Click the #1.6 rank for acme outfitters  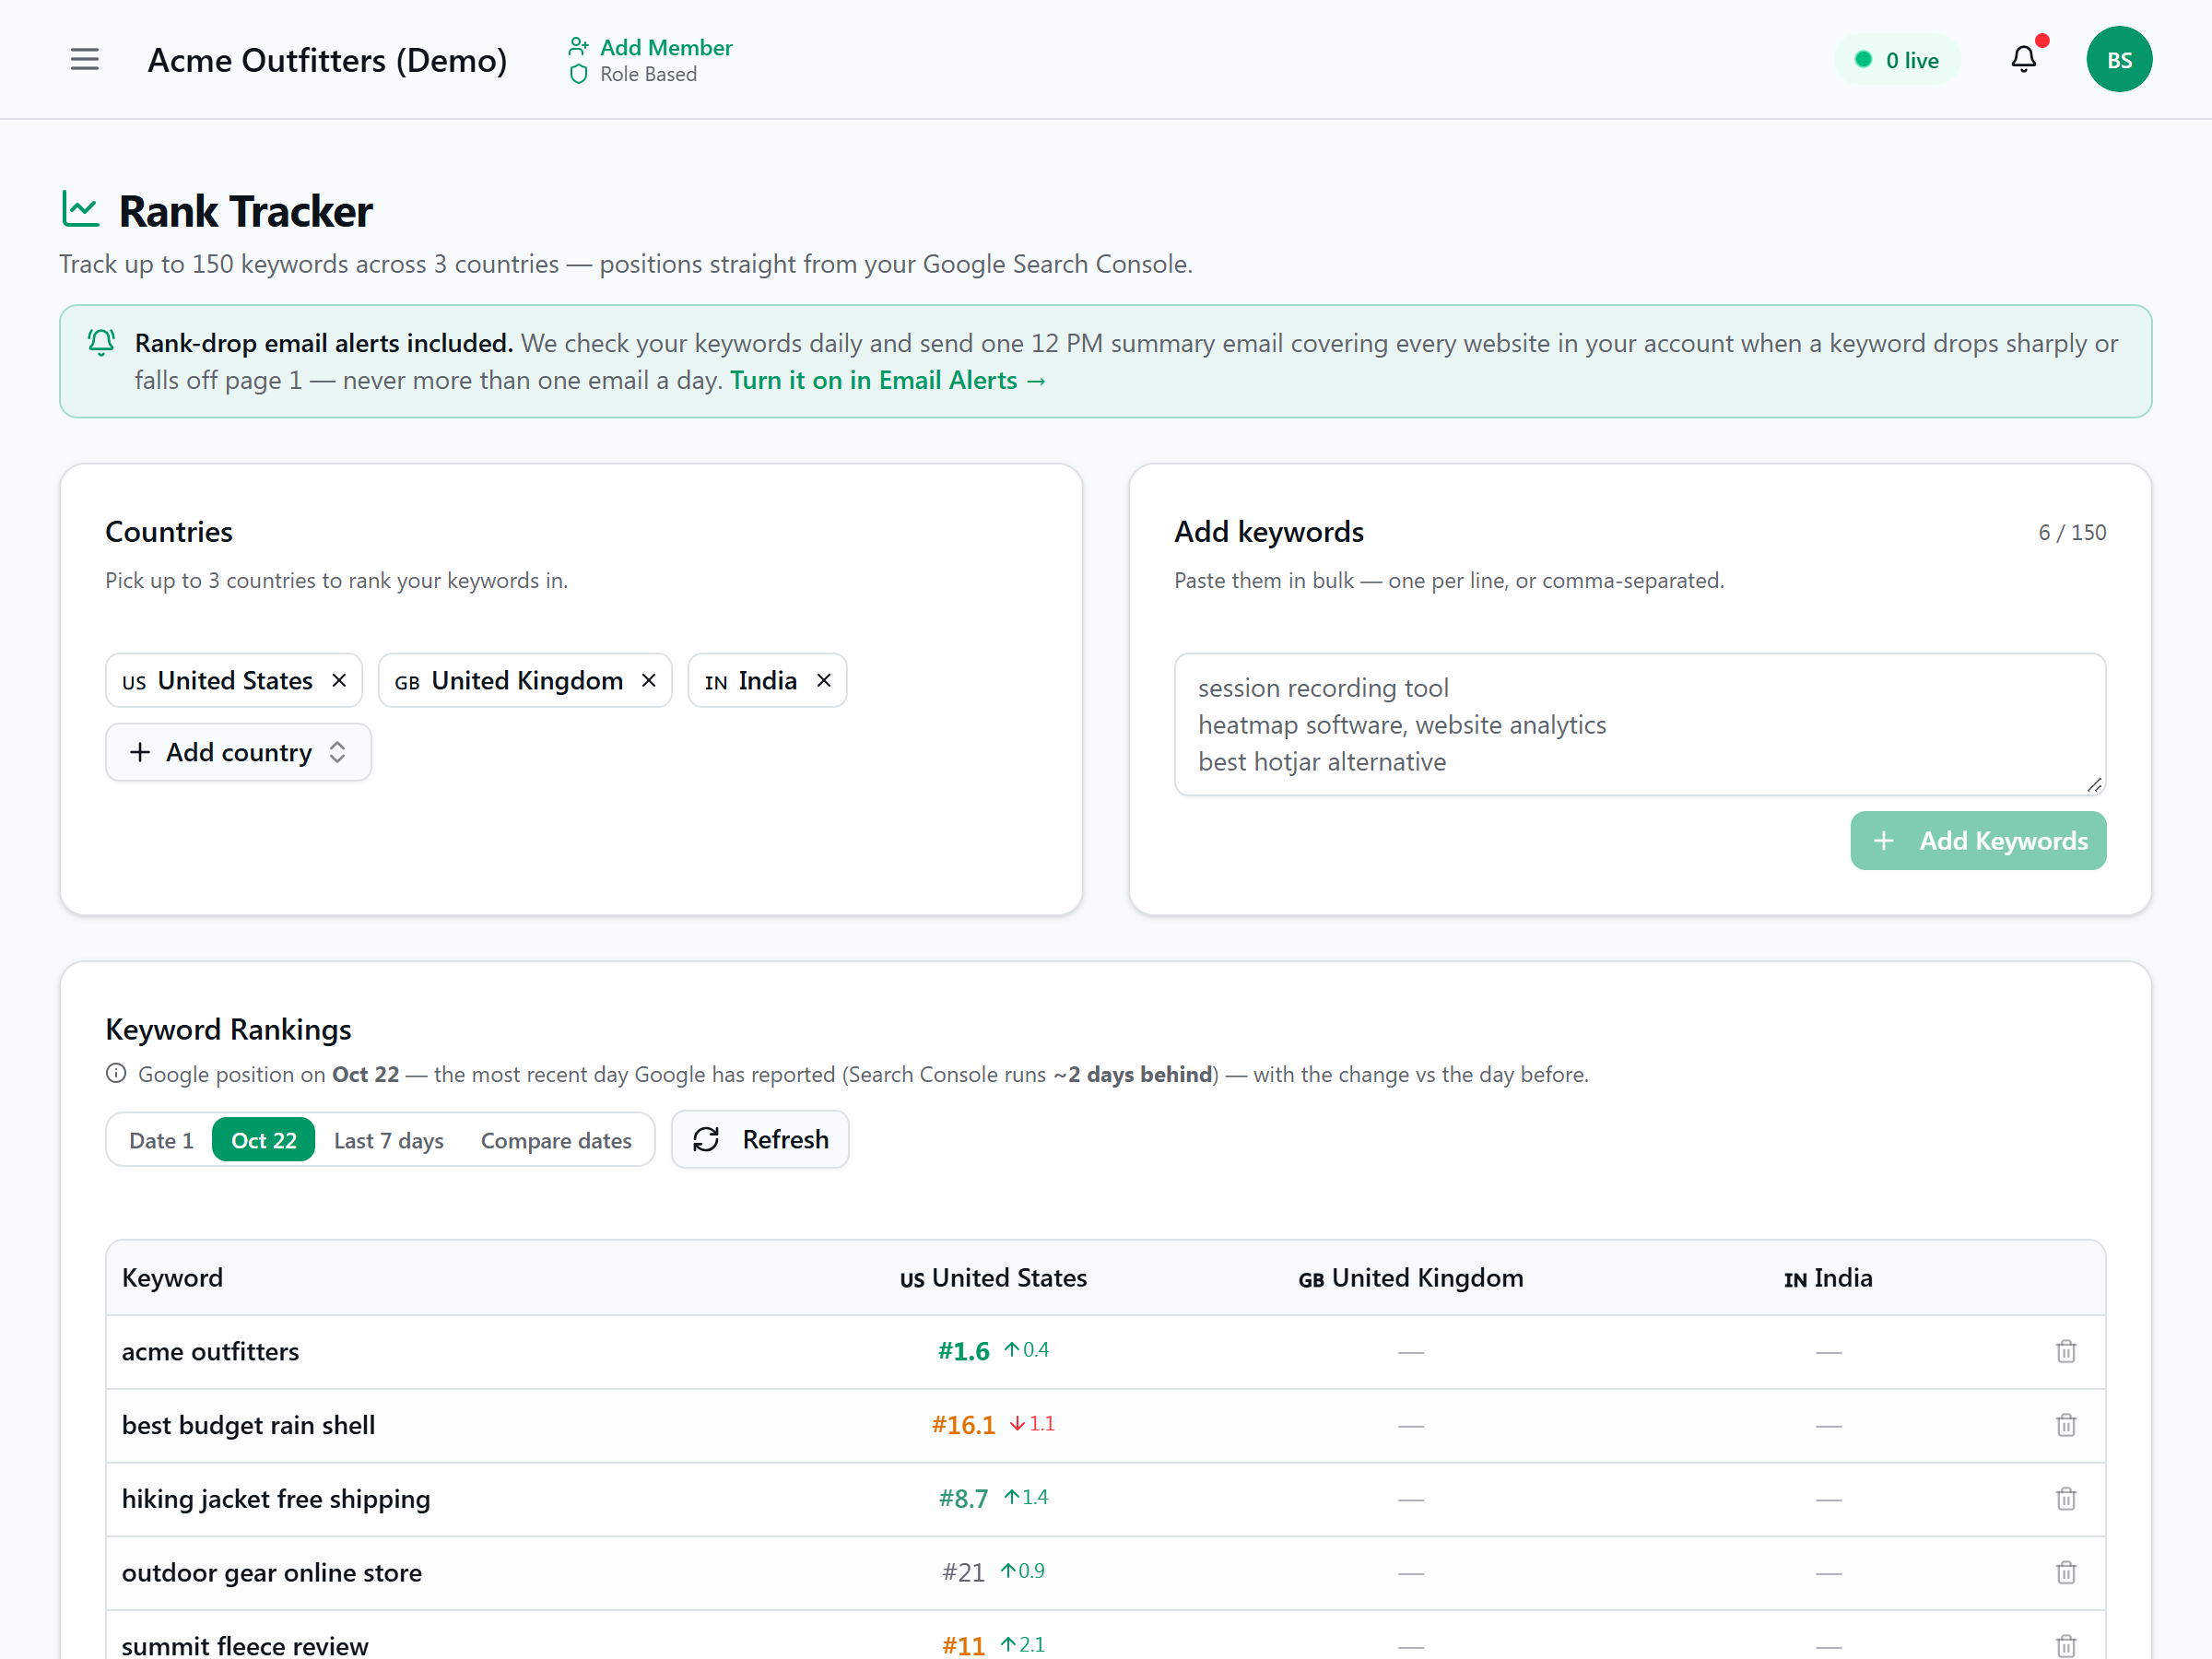[x=963, y=1351]
